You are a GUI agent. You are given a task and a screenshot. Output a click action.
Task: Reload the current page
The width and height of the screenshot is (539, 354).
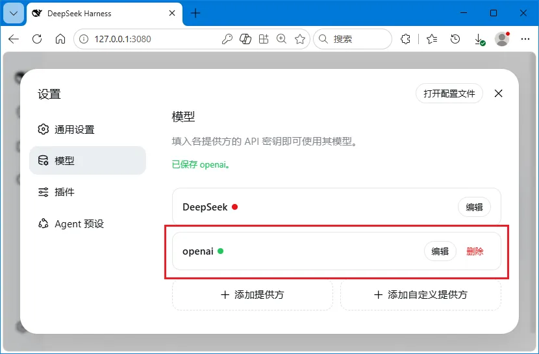37,39
